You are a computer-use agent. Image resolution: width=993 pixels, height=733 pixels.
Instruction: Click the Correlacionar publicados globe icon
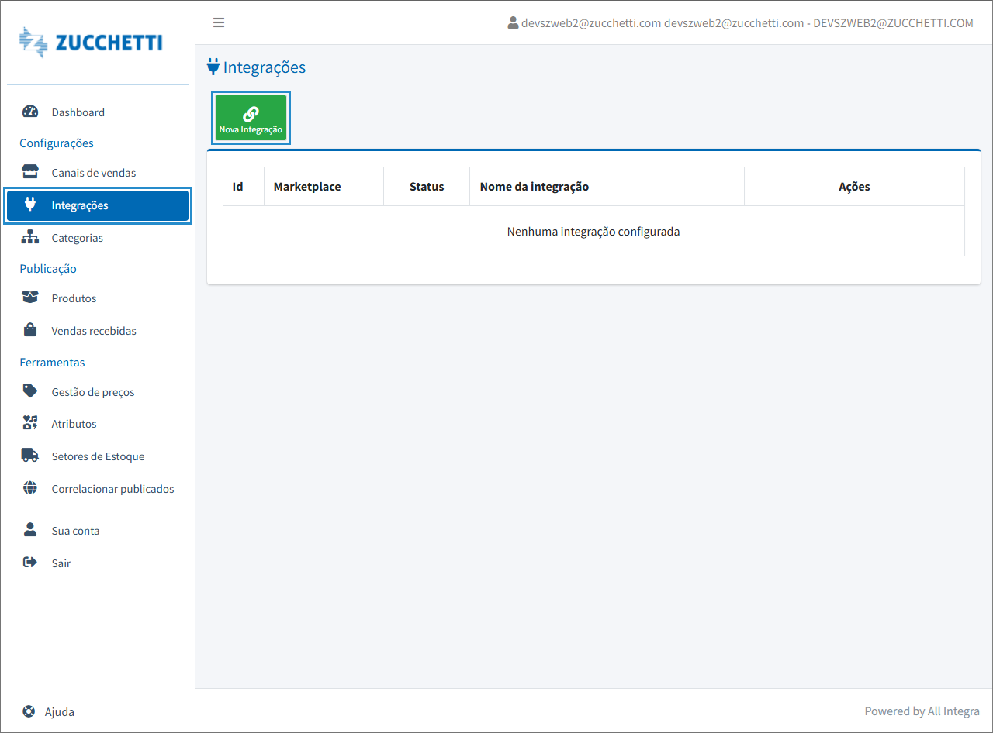(30, 488)
